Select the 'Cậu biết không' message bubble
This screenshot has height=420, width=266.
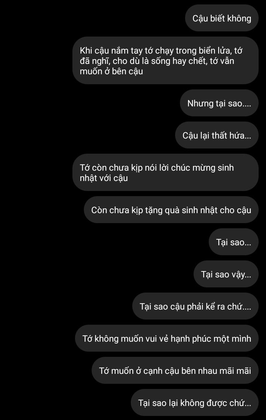[222, 18]
